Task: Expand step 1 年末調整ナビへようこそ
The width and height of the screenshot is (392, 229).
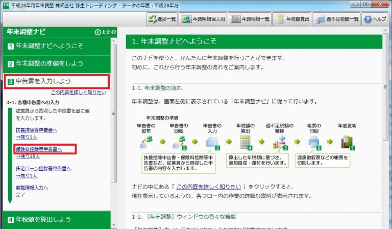Action: (x=55, y=47)
